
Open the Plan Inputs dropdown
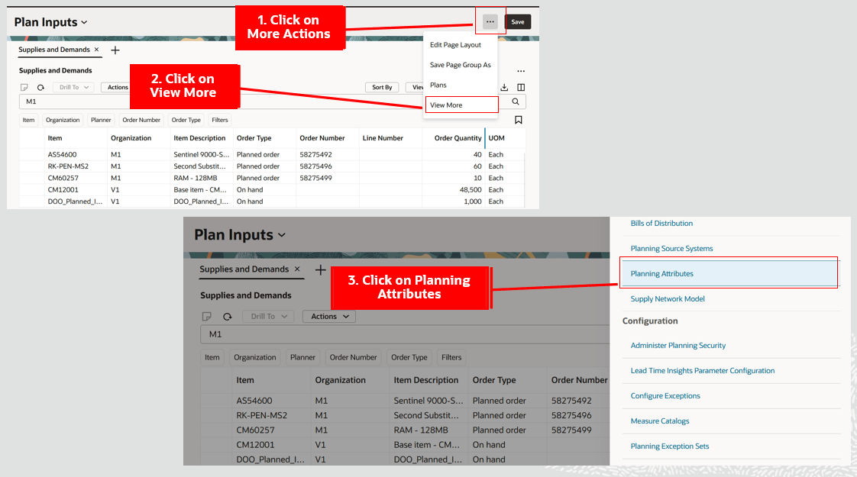point(50,21)
